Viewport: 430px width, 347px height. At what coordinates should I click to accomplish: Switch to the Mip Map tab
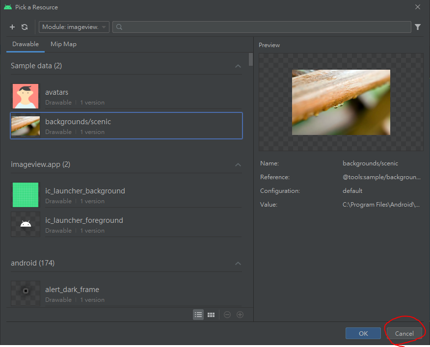[x=63, y=44]
